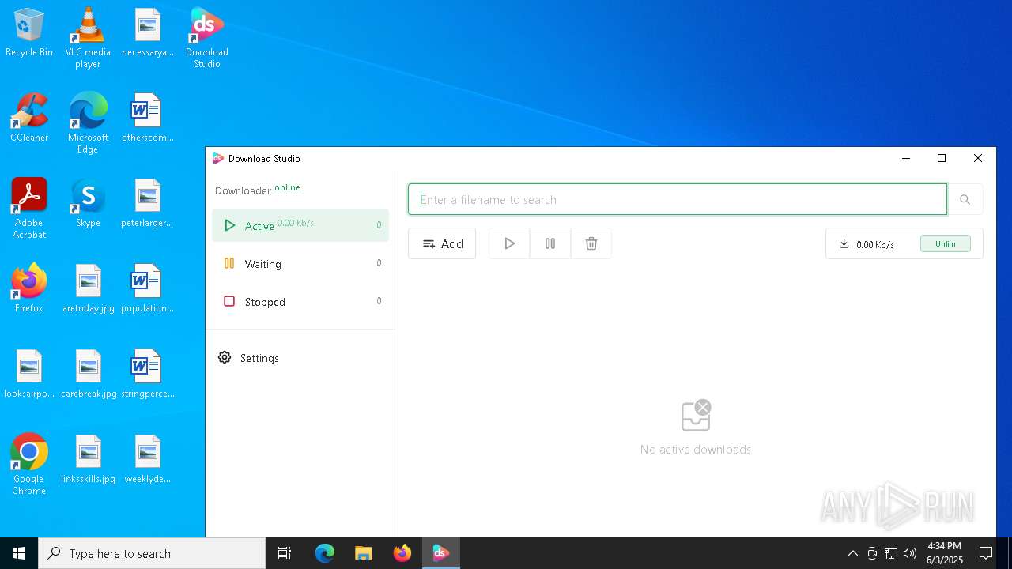Select the peterlarger image file icon
Viewport: 1012px width, 569px height.
[147, 204]
